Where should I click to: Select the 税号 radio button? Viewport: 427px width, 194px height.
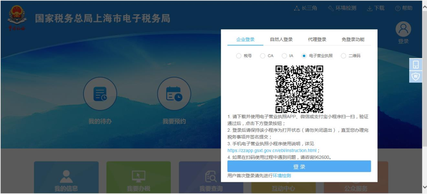pyautogui.click(x=239, y=56)
